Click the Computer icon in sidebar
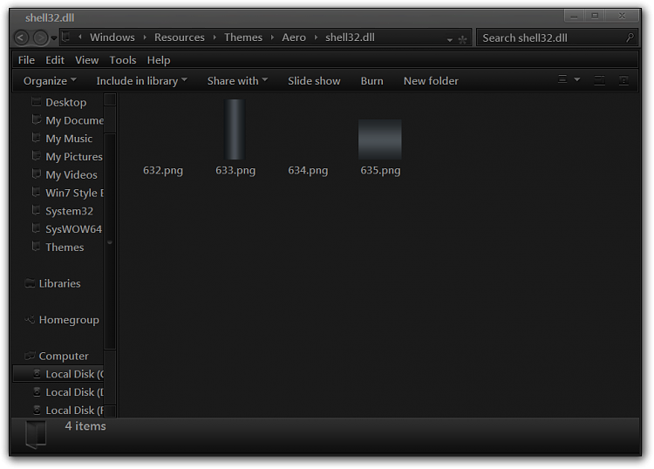Image resolution: width=654 pixels, height=469 pixels. [30, 356]
